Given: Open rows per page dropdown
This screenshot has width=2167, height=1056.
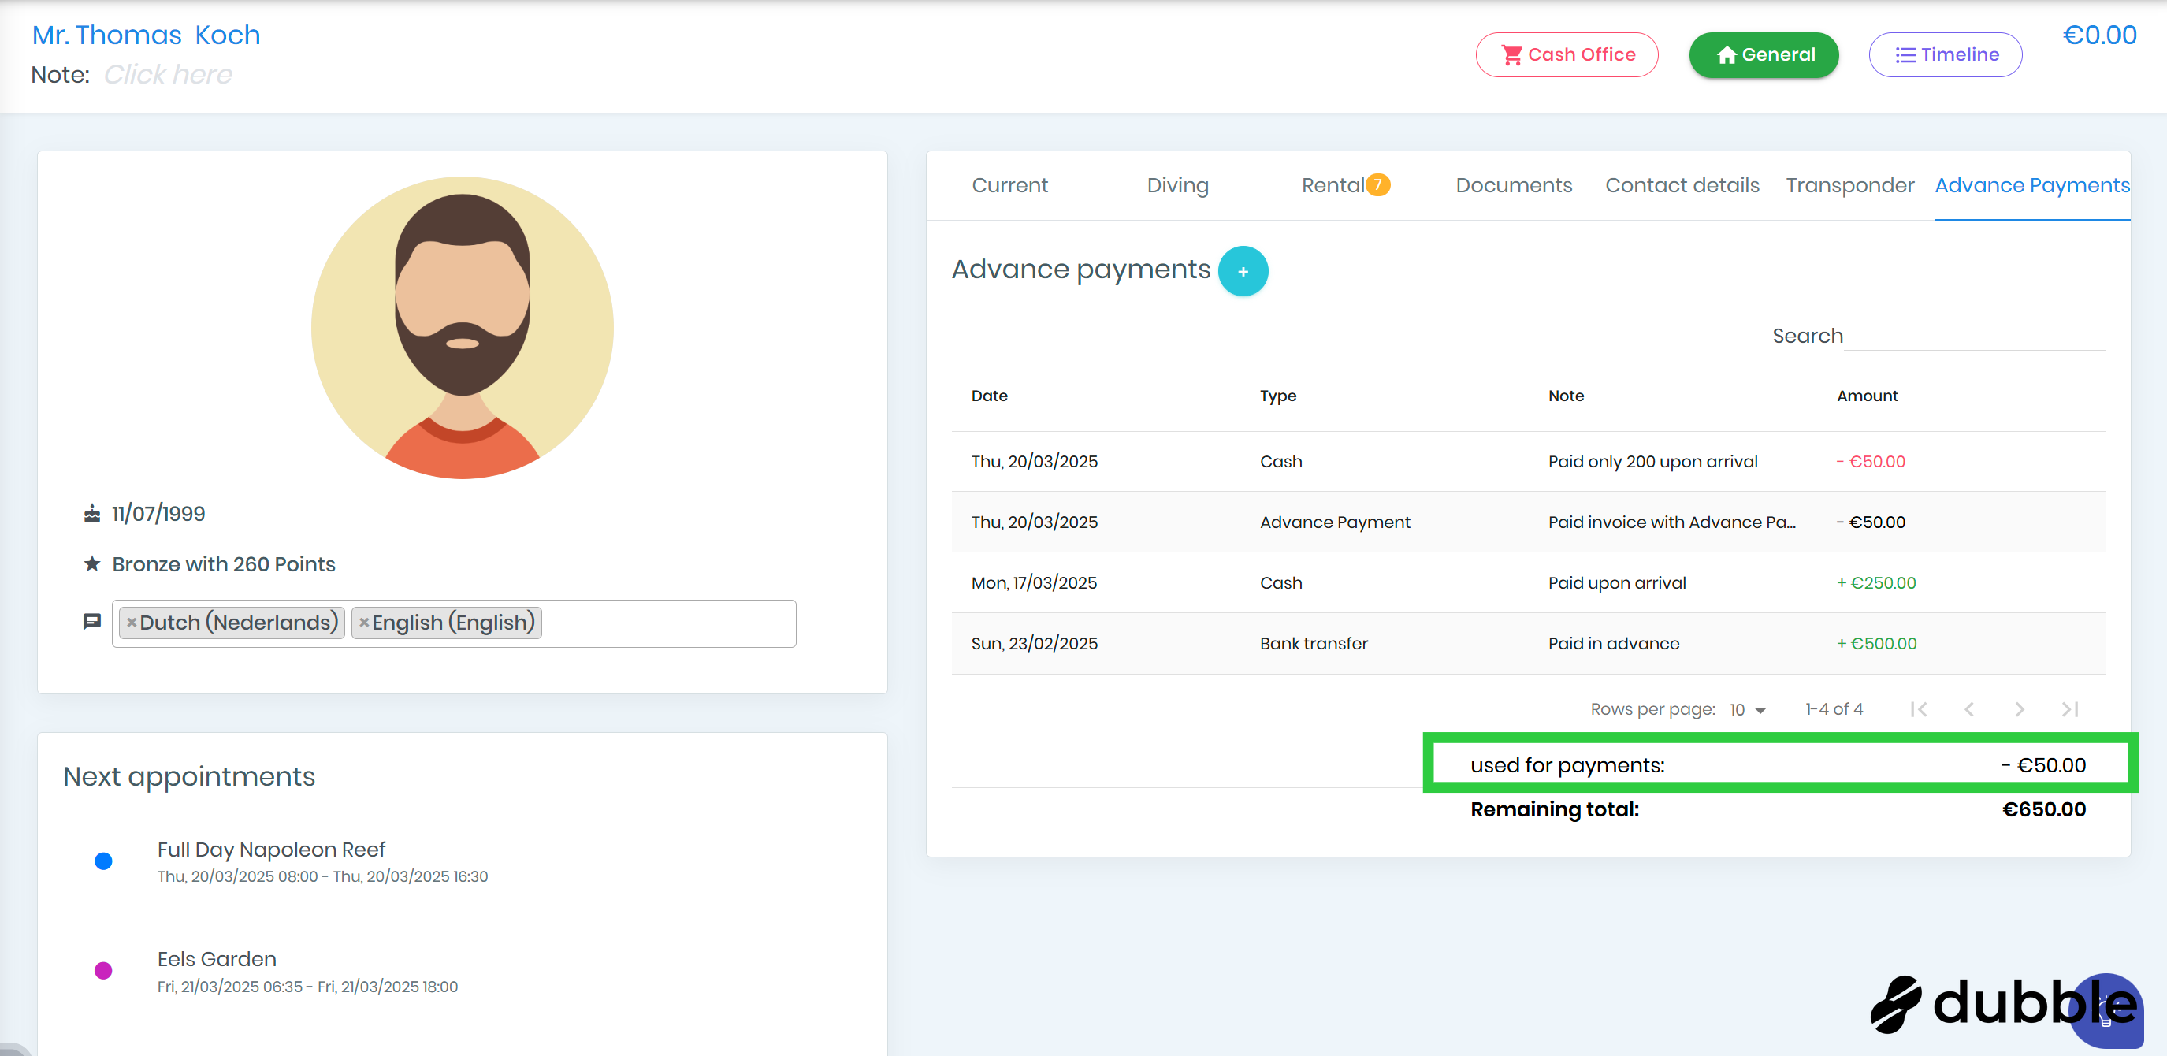Looking at the screenshot, I should 1748,710.
